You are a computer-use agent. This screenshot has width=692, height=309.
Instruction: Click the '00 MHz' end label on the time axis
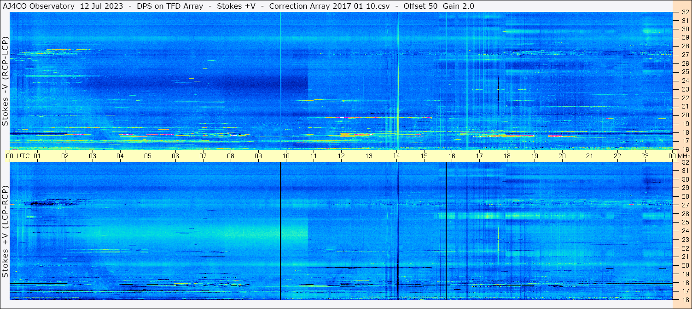click(679, 156)
